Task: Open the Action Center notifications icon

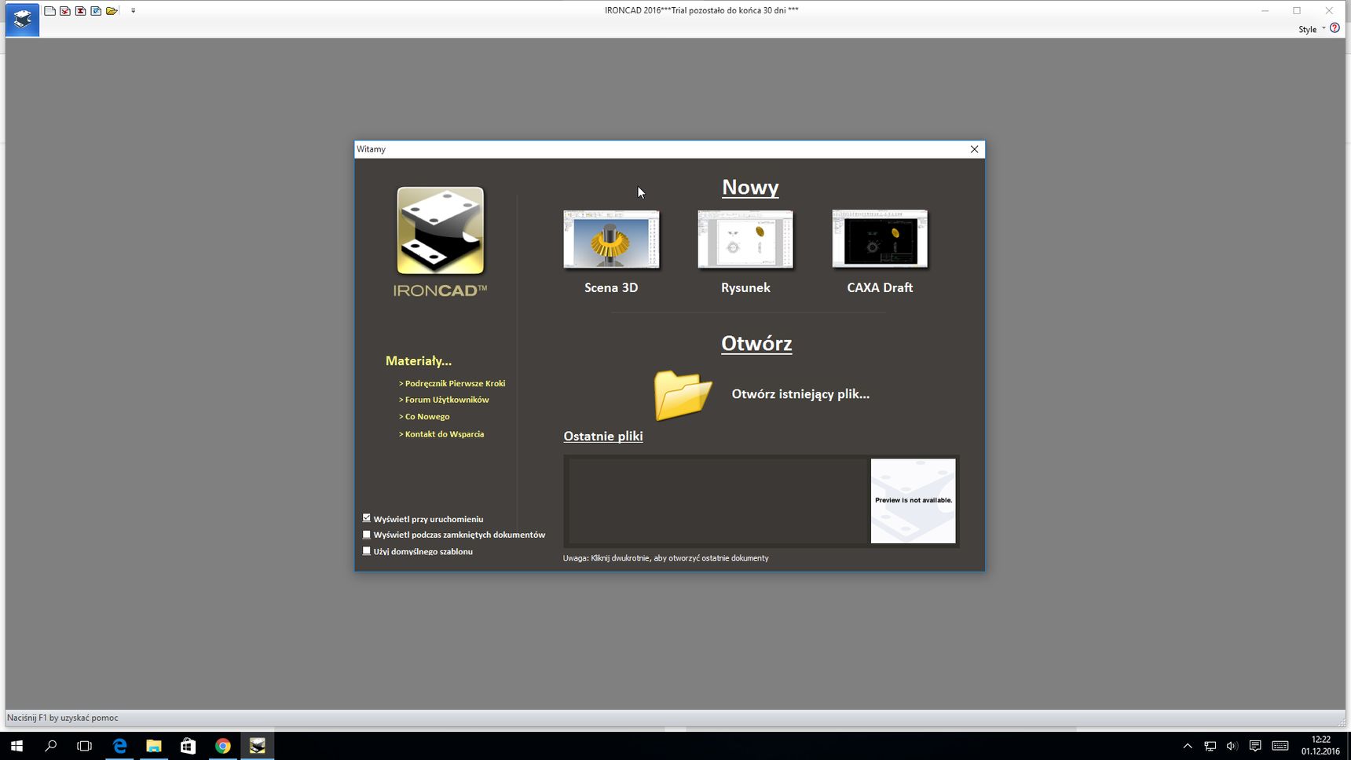Action: pyautogui.click(x=1255, y=746)
